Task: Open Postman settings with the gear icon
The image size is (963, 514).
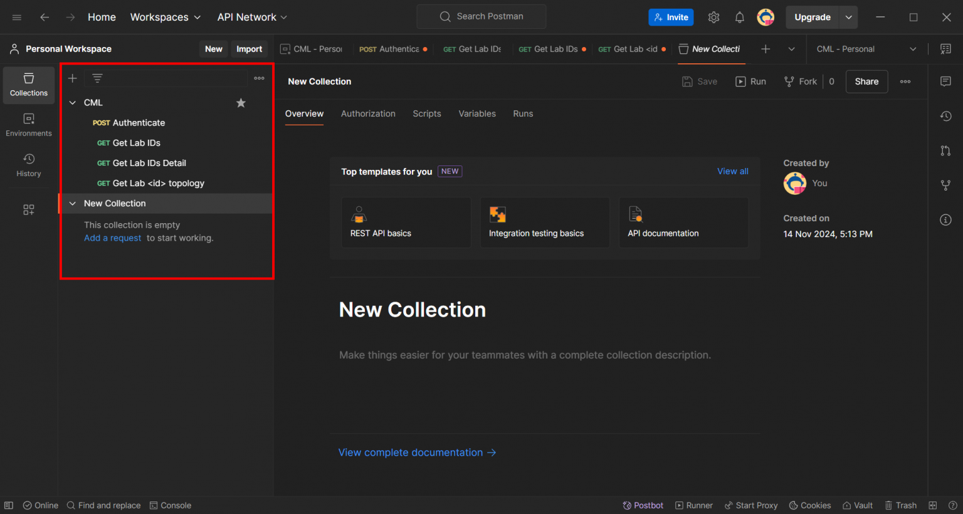Action: [713, 17]
